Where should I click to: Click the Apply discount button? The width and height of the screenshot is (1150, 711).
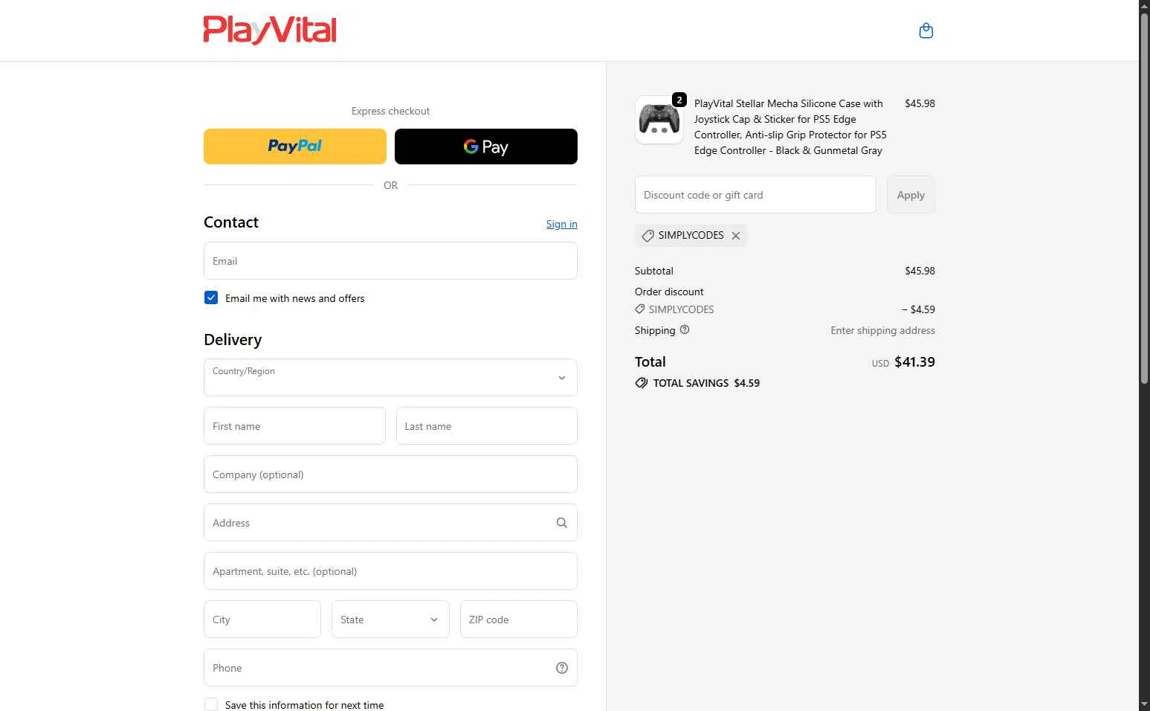(911, 195)
